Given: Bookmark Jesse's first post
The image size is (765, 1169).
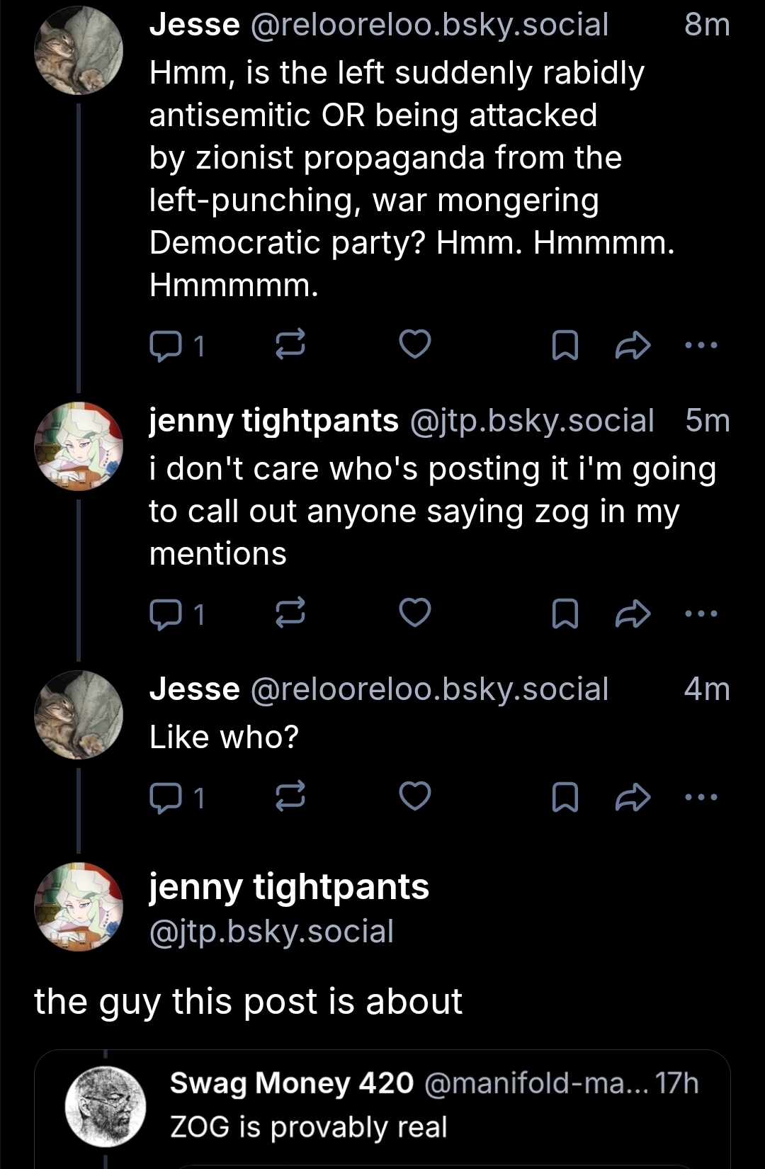Looking at the screenshot, I should click(565, 346).
